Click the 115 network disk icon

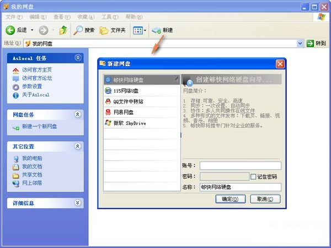click(108, 91)
